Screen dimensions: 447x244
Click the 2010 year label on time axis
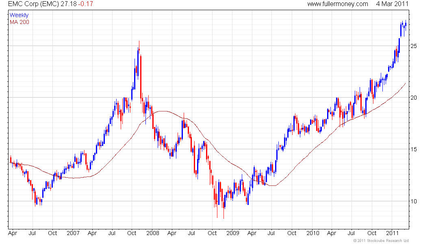click(x=313, y=233)
